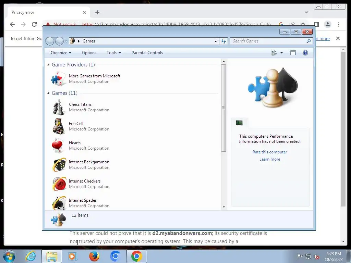351x263 pixels.
Task: Close the Privacy error tab
Action: [x=84, y=12]
